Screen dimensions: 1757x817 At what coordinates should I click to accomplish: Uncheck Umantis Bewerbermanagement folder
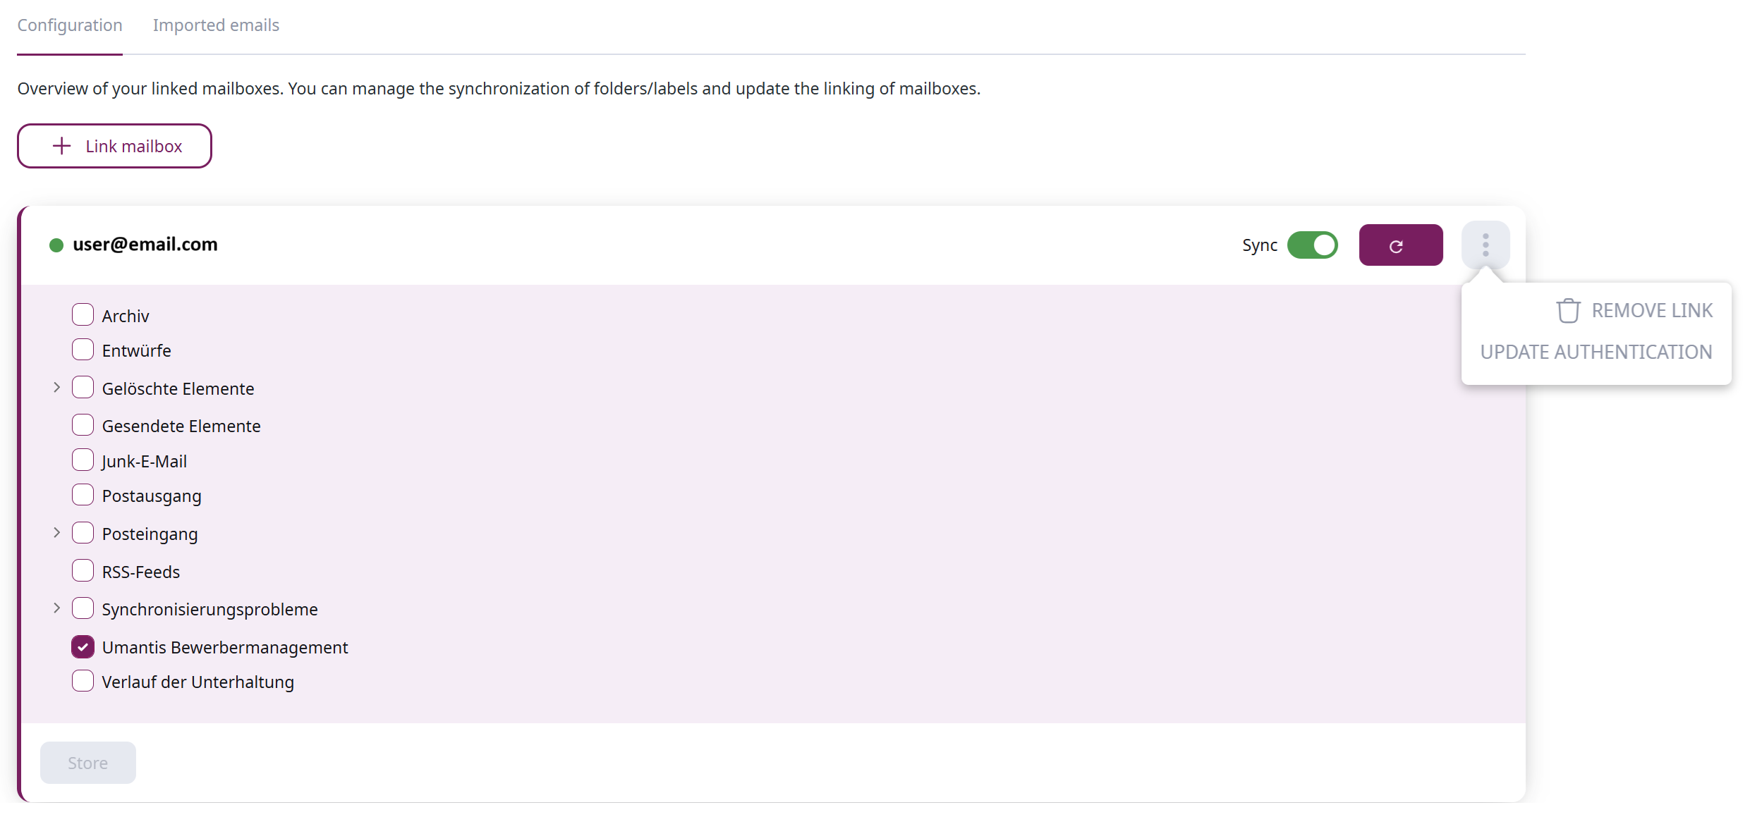tap(83, 646)
